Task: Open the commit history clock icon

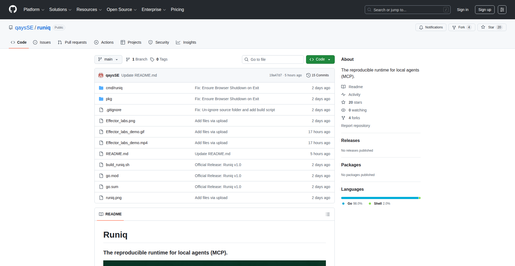Action: (308, 75)
